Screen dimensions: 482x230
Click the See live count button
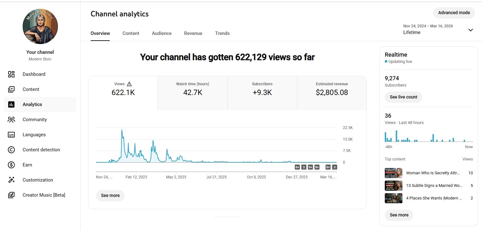tap(403, 97)
